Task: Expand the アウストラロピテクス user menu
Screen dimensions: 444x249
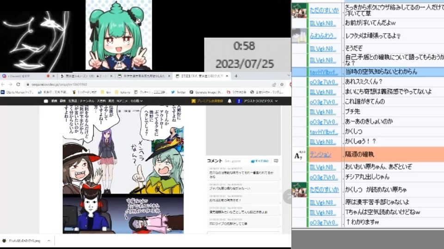Action: 258,101
